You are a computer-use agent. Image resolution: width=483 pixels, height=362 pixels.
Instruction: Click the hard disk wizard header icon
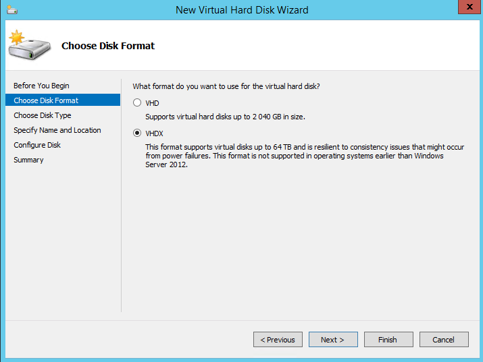(x=26, y=44)
